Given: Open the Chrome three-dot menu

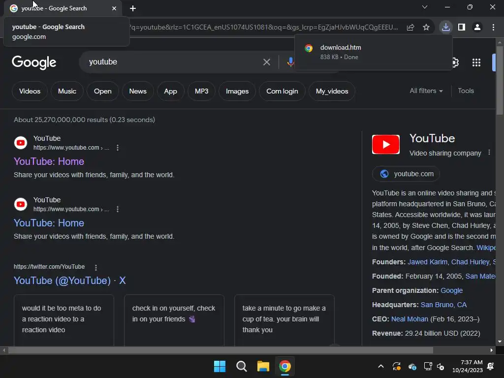Looking at the screenshot, I should tap(493, 28).
